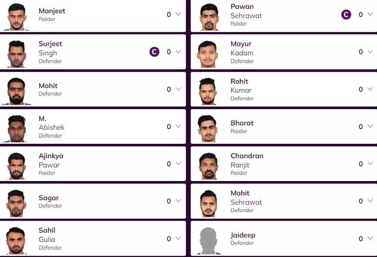Click Sagar's player name
This screenshot has width=377, height=257.
point(49,198)
